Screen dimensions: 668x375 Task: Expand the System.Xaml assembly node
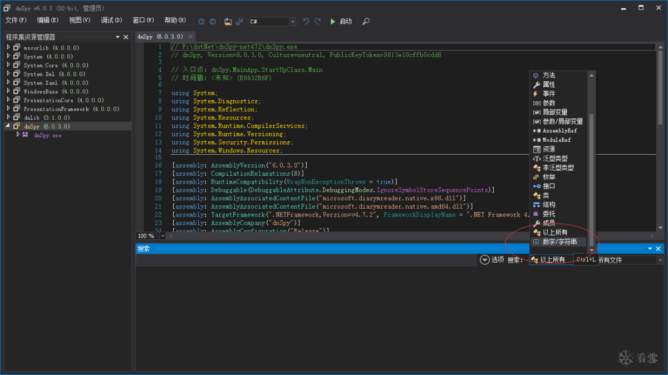point(8,82)
